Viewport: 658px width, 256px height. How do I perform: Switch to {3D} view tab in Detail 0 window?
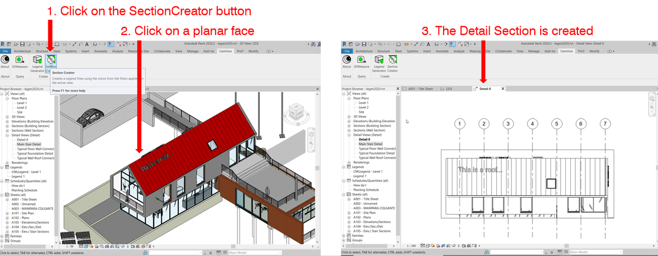(x=446, y=89)
